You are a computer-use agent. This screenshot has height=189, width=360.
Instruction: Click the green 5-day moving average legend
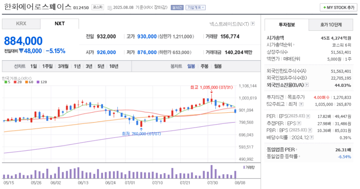tap(7, 82)
